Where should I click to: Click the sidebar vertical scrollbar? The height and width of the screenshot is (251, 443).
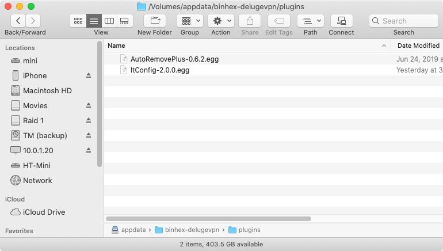(99, 104)
